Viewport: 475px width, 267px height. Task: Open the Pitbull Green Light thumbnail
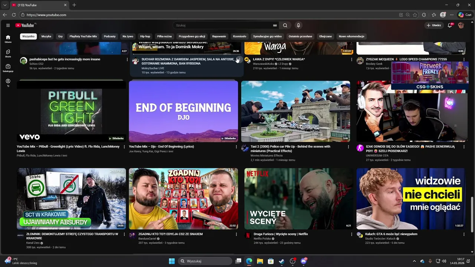[71, 111]
